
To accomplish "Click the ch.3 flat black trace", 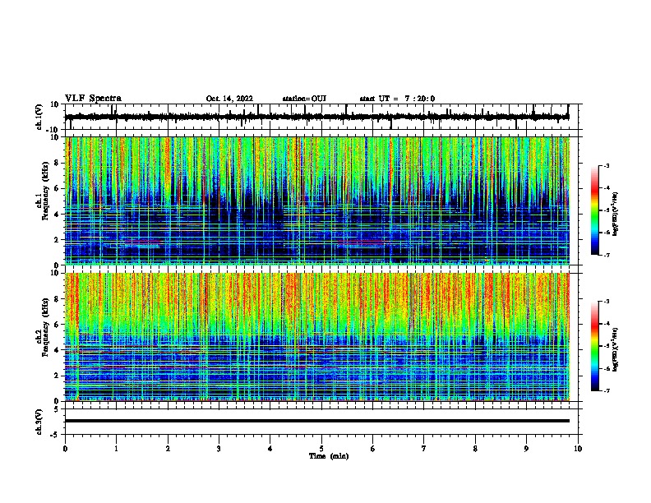I will pos(317,421).
